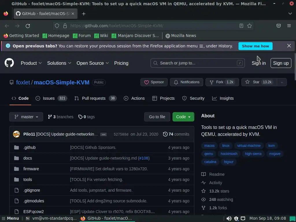The height and width of the screenshot is (222, 296).
Task: Click the browser URL address bar
Action: [153, 26]
